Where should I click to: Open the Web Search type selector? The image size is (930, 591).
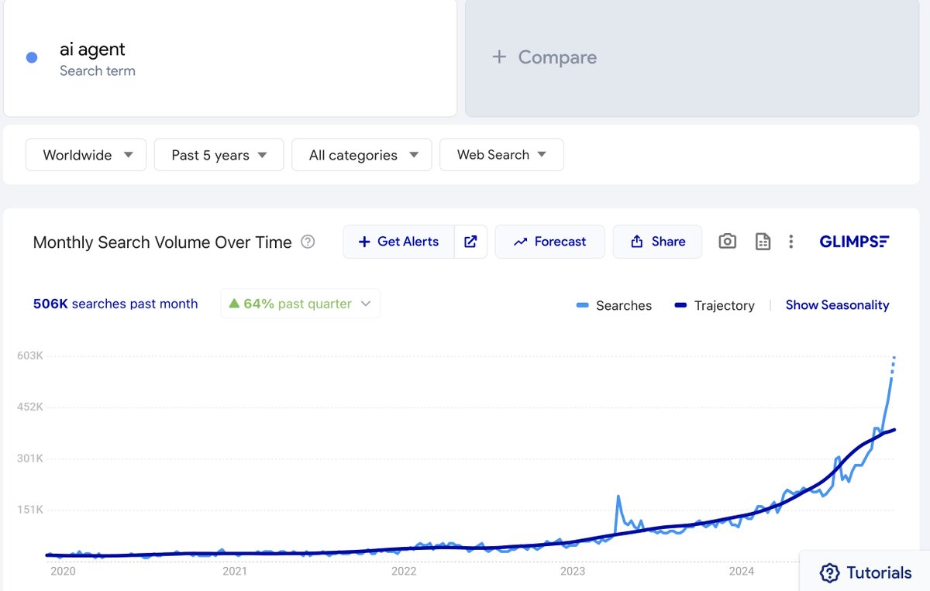501,154
